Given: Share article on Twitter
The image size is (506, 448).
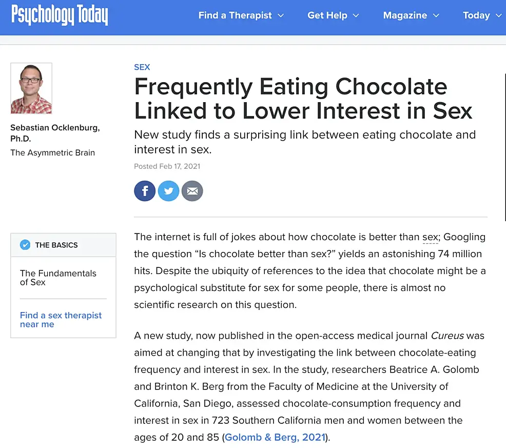Looking at the screenshot, I should point(168,191).
